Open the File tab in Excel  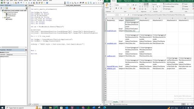pos(107,1)
